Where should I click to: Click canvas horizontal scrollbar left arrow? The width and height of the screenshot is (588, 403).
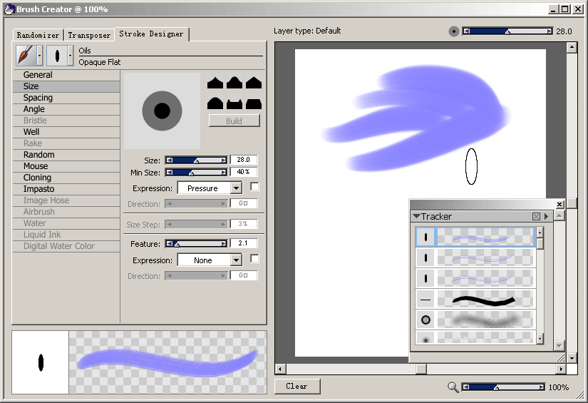(280, 369)
